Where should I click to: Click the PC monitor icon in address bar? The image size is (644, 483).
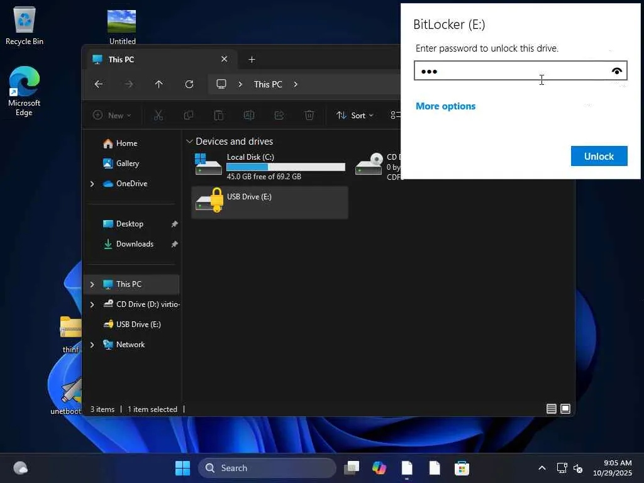(x=221, y=84)
